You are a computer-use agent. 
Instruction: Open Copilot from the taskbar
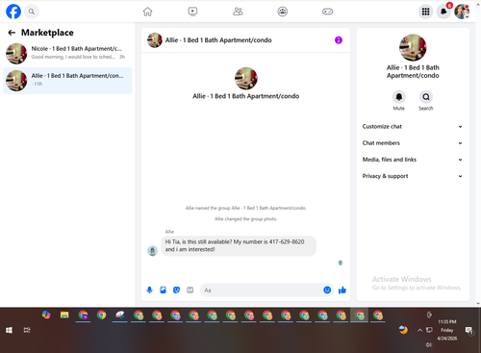46,315
